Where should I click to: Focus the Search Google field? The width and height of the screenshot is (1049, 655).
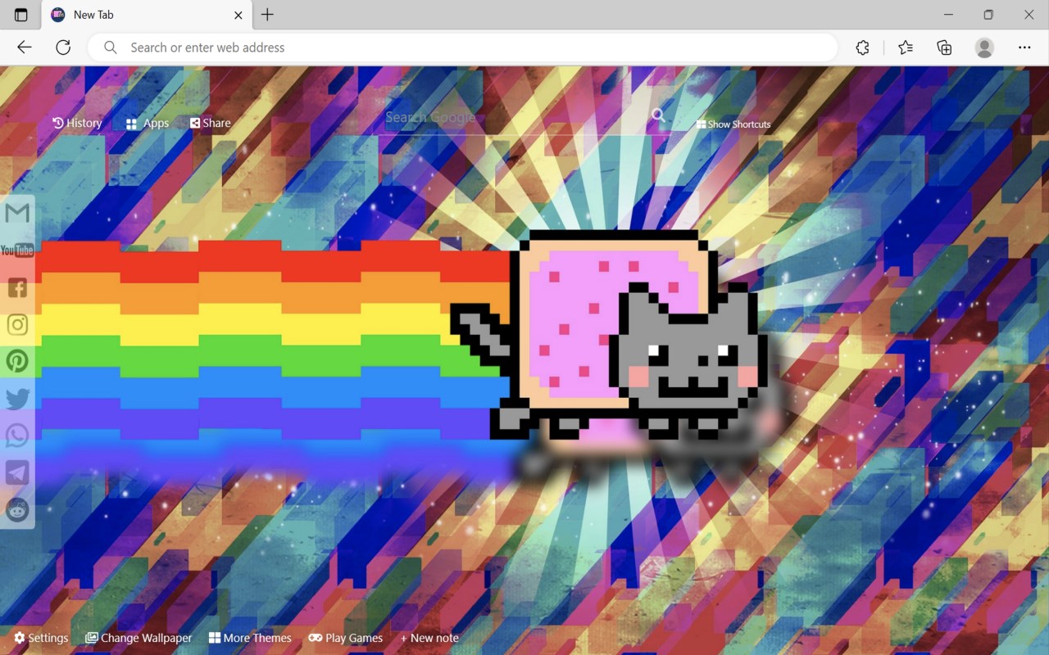[512, 117]
